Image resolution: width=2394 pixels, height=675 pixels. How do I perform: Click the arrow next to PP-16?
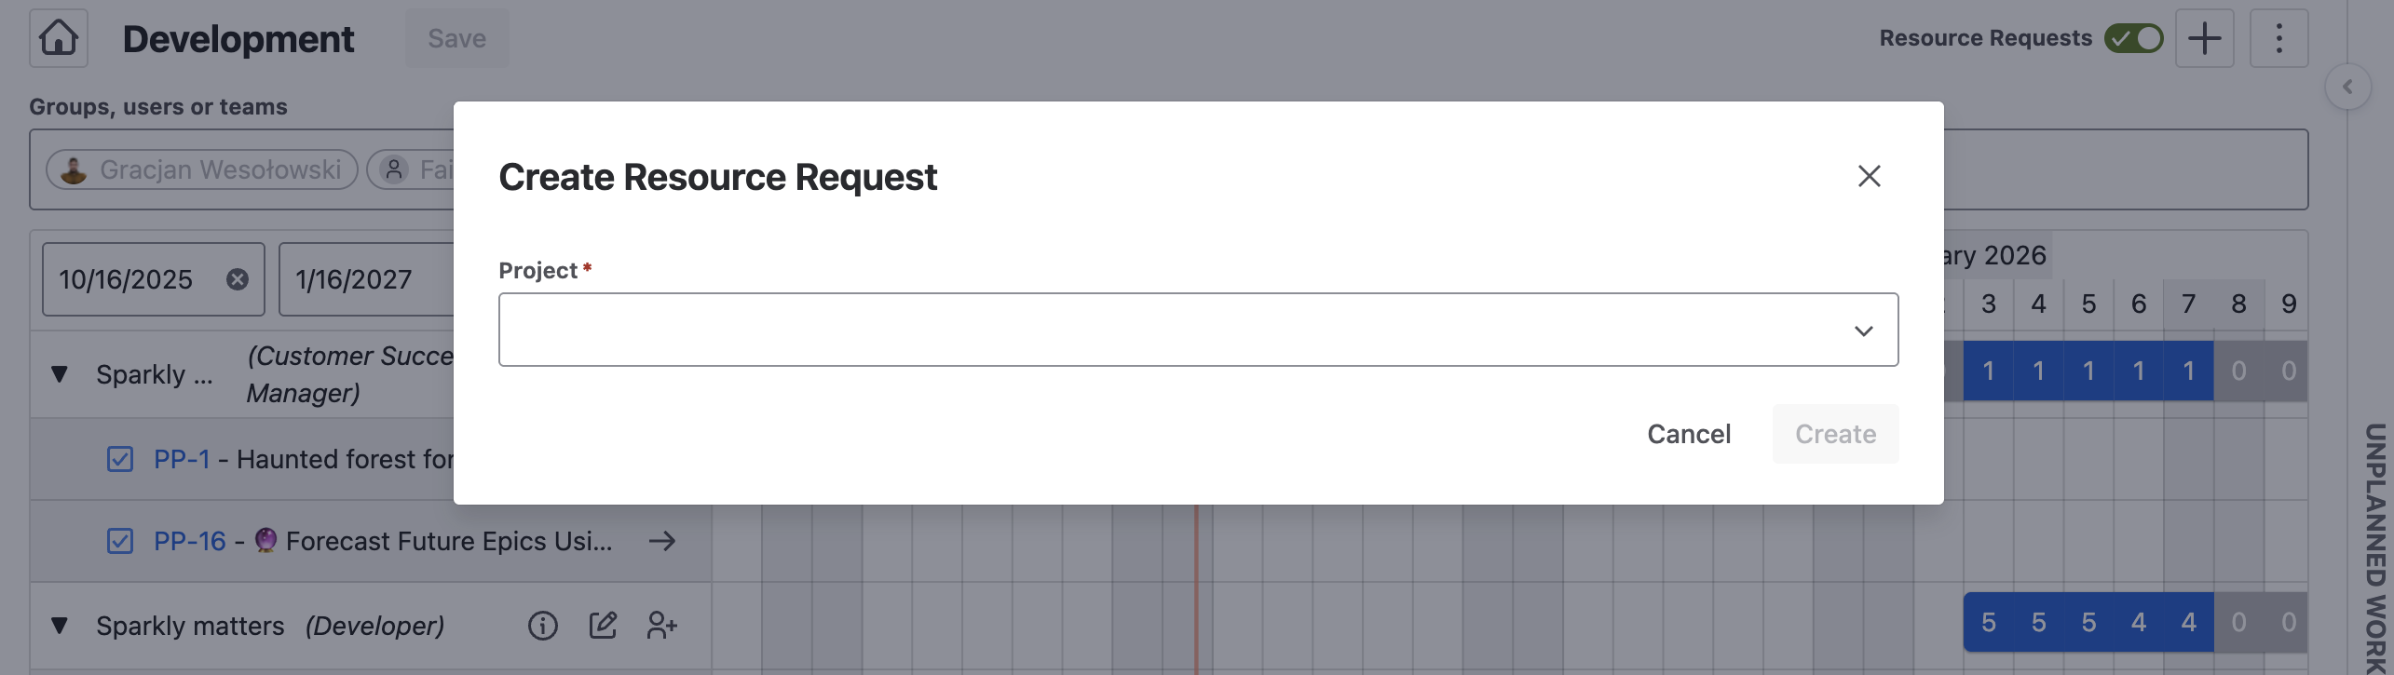click(661, 541)
